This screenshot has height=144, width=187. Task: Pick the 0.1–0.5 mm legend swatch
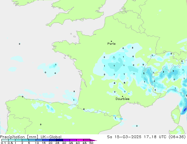tap(5, 140)
